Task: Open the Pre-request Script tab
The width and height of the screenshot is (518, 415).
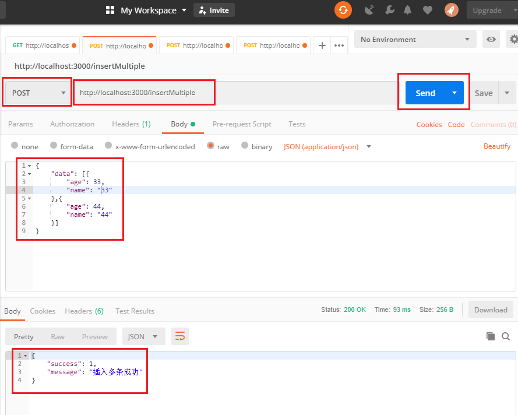Action: 242,124
